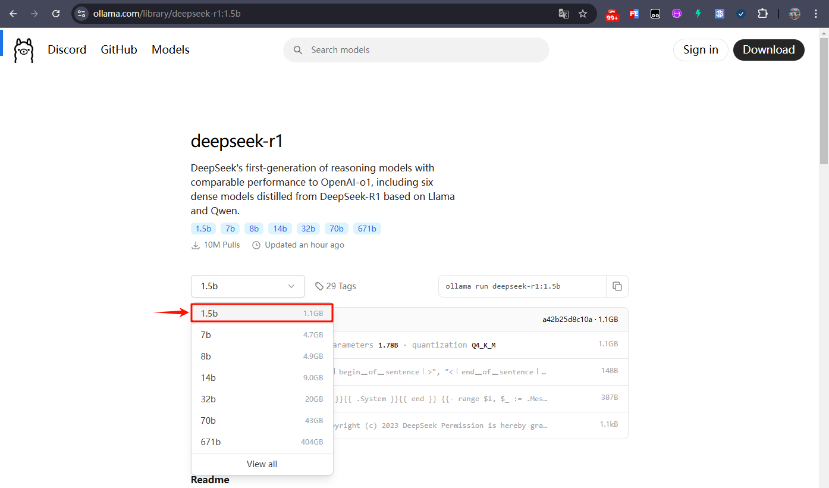Screen dimensions: 829x488
Task: Copy the ollama run command
Action: tap(617, 286)
